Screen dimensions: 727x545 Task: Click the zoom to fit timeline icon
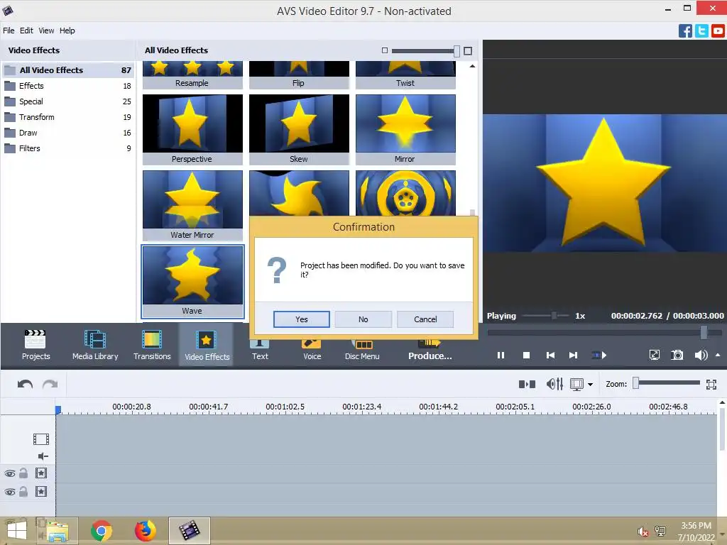click(711, 384)
